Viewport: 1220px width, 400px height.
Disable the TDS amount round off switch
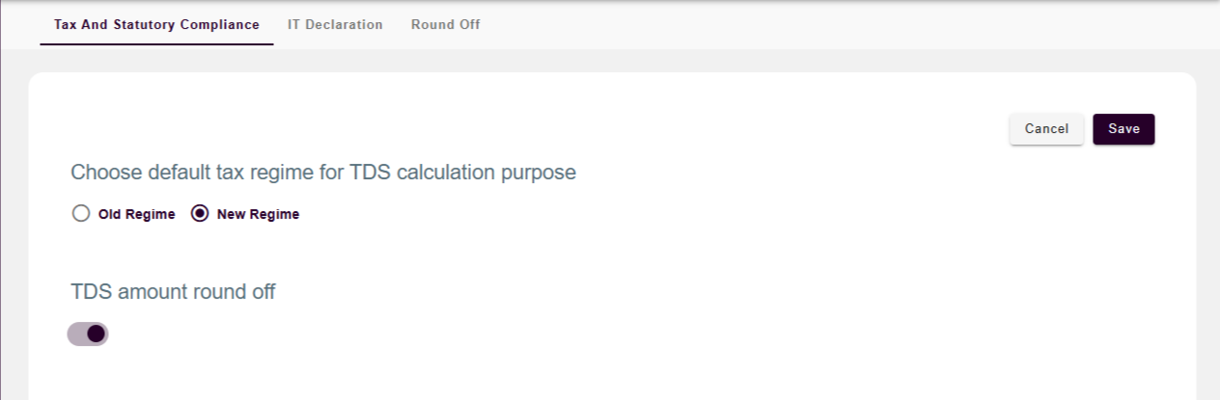click(88, 333)
